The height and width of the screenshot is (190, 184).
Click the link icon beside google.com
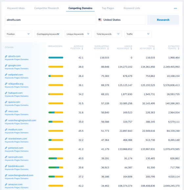(6, 65)
